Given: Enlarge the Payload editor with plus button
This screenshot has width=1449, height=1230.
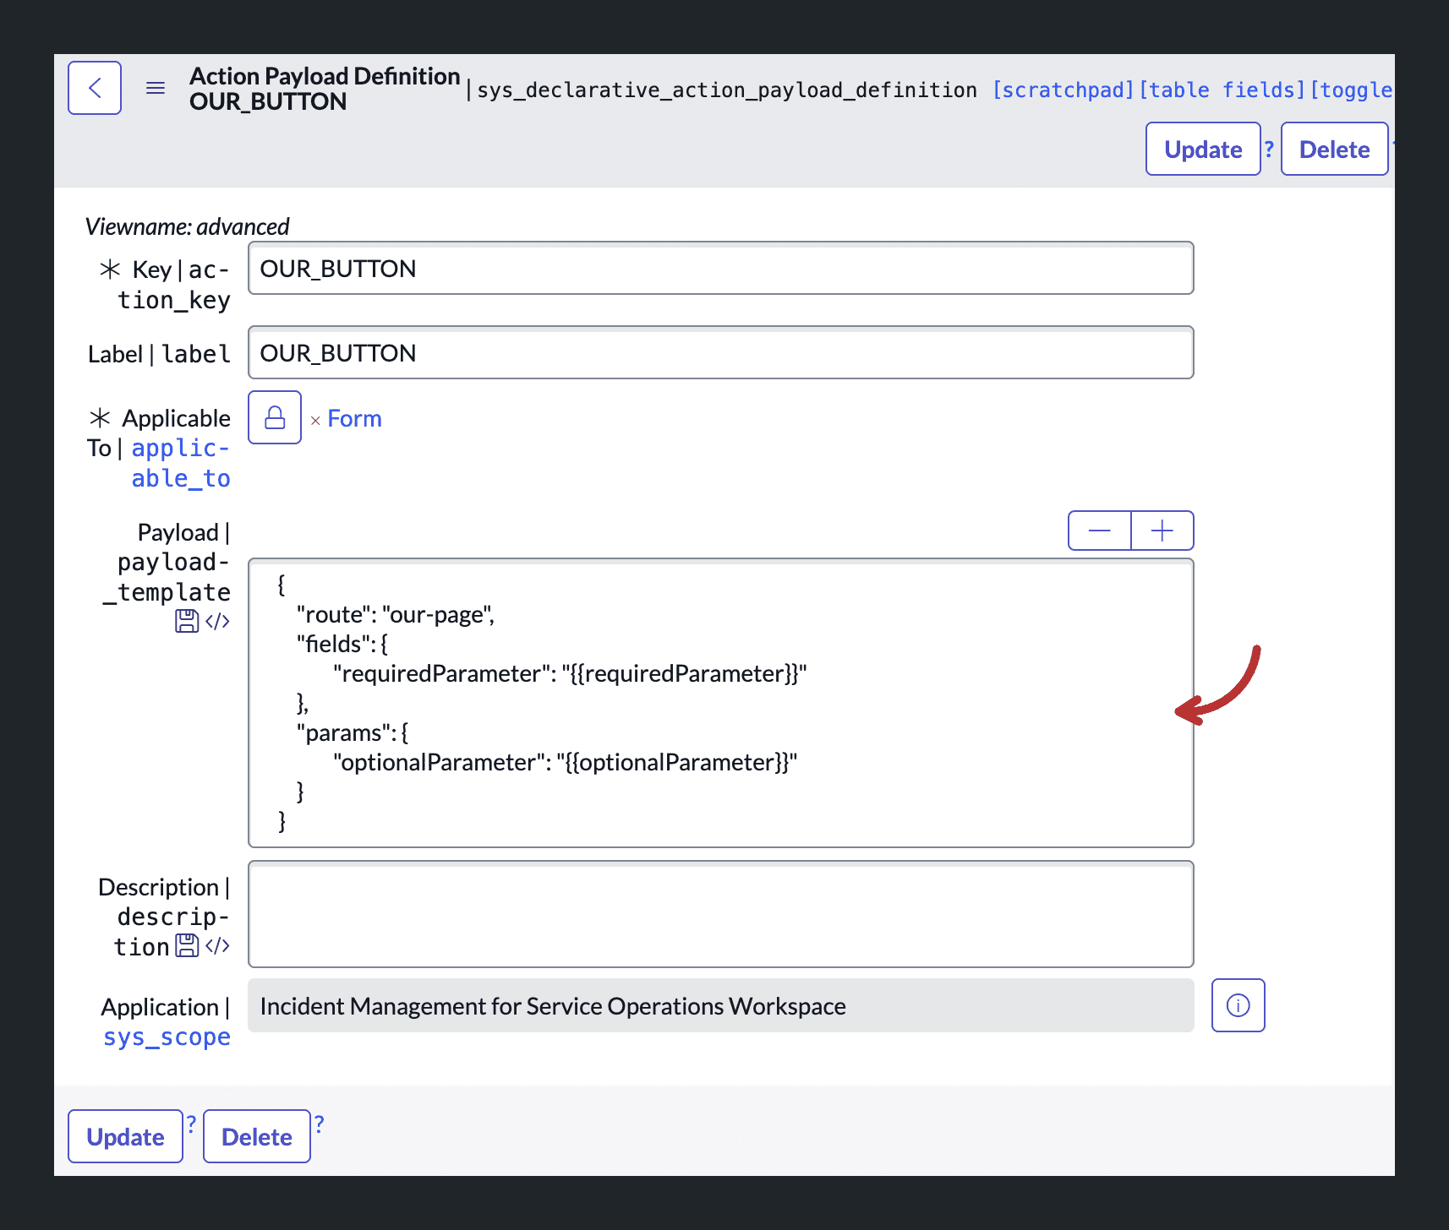Looking at the screenshot, I should (x=1162, y=531).
